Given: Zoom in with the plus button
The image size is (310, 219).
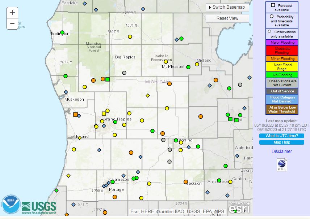Looking at the screenshot, I should click(x=12, y=12).
